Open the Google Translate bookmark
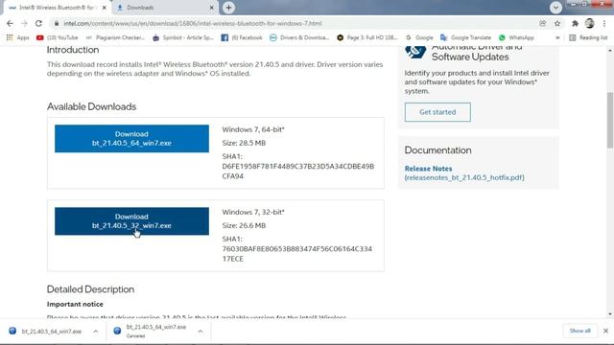The width and height of the screenshot is (614, 345). [x=465, y=37]
